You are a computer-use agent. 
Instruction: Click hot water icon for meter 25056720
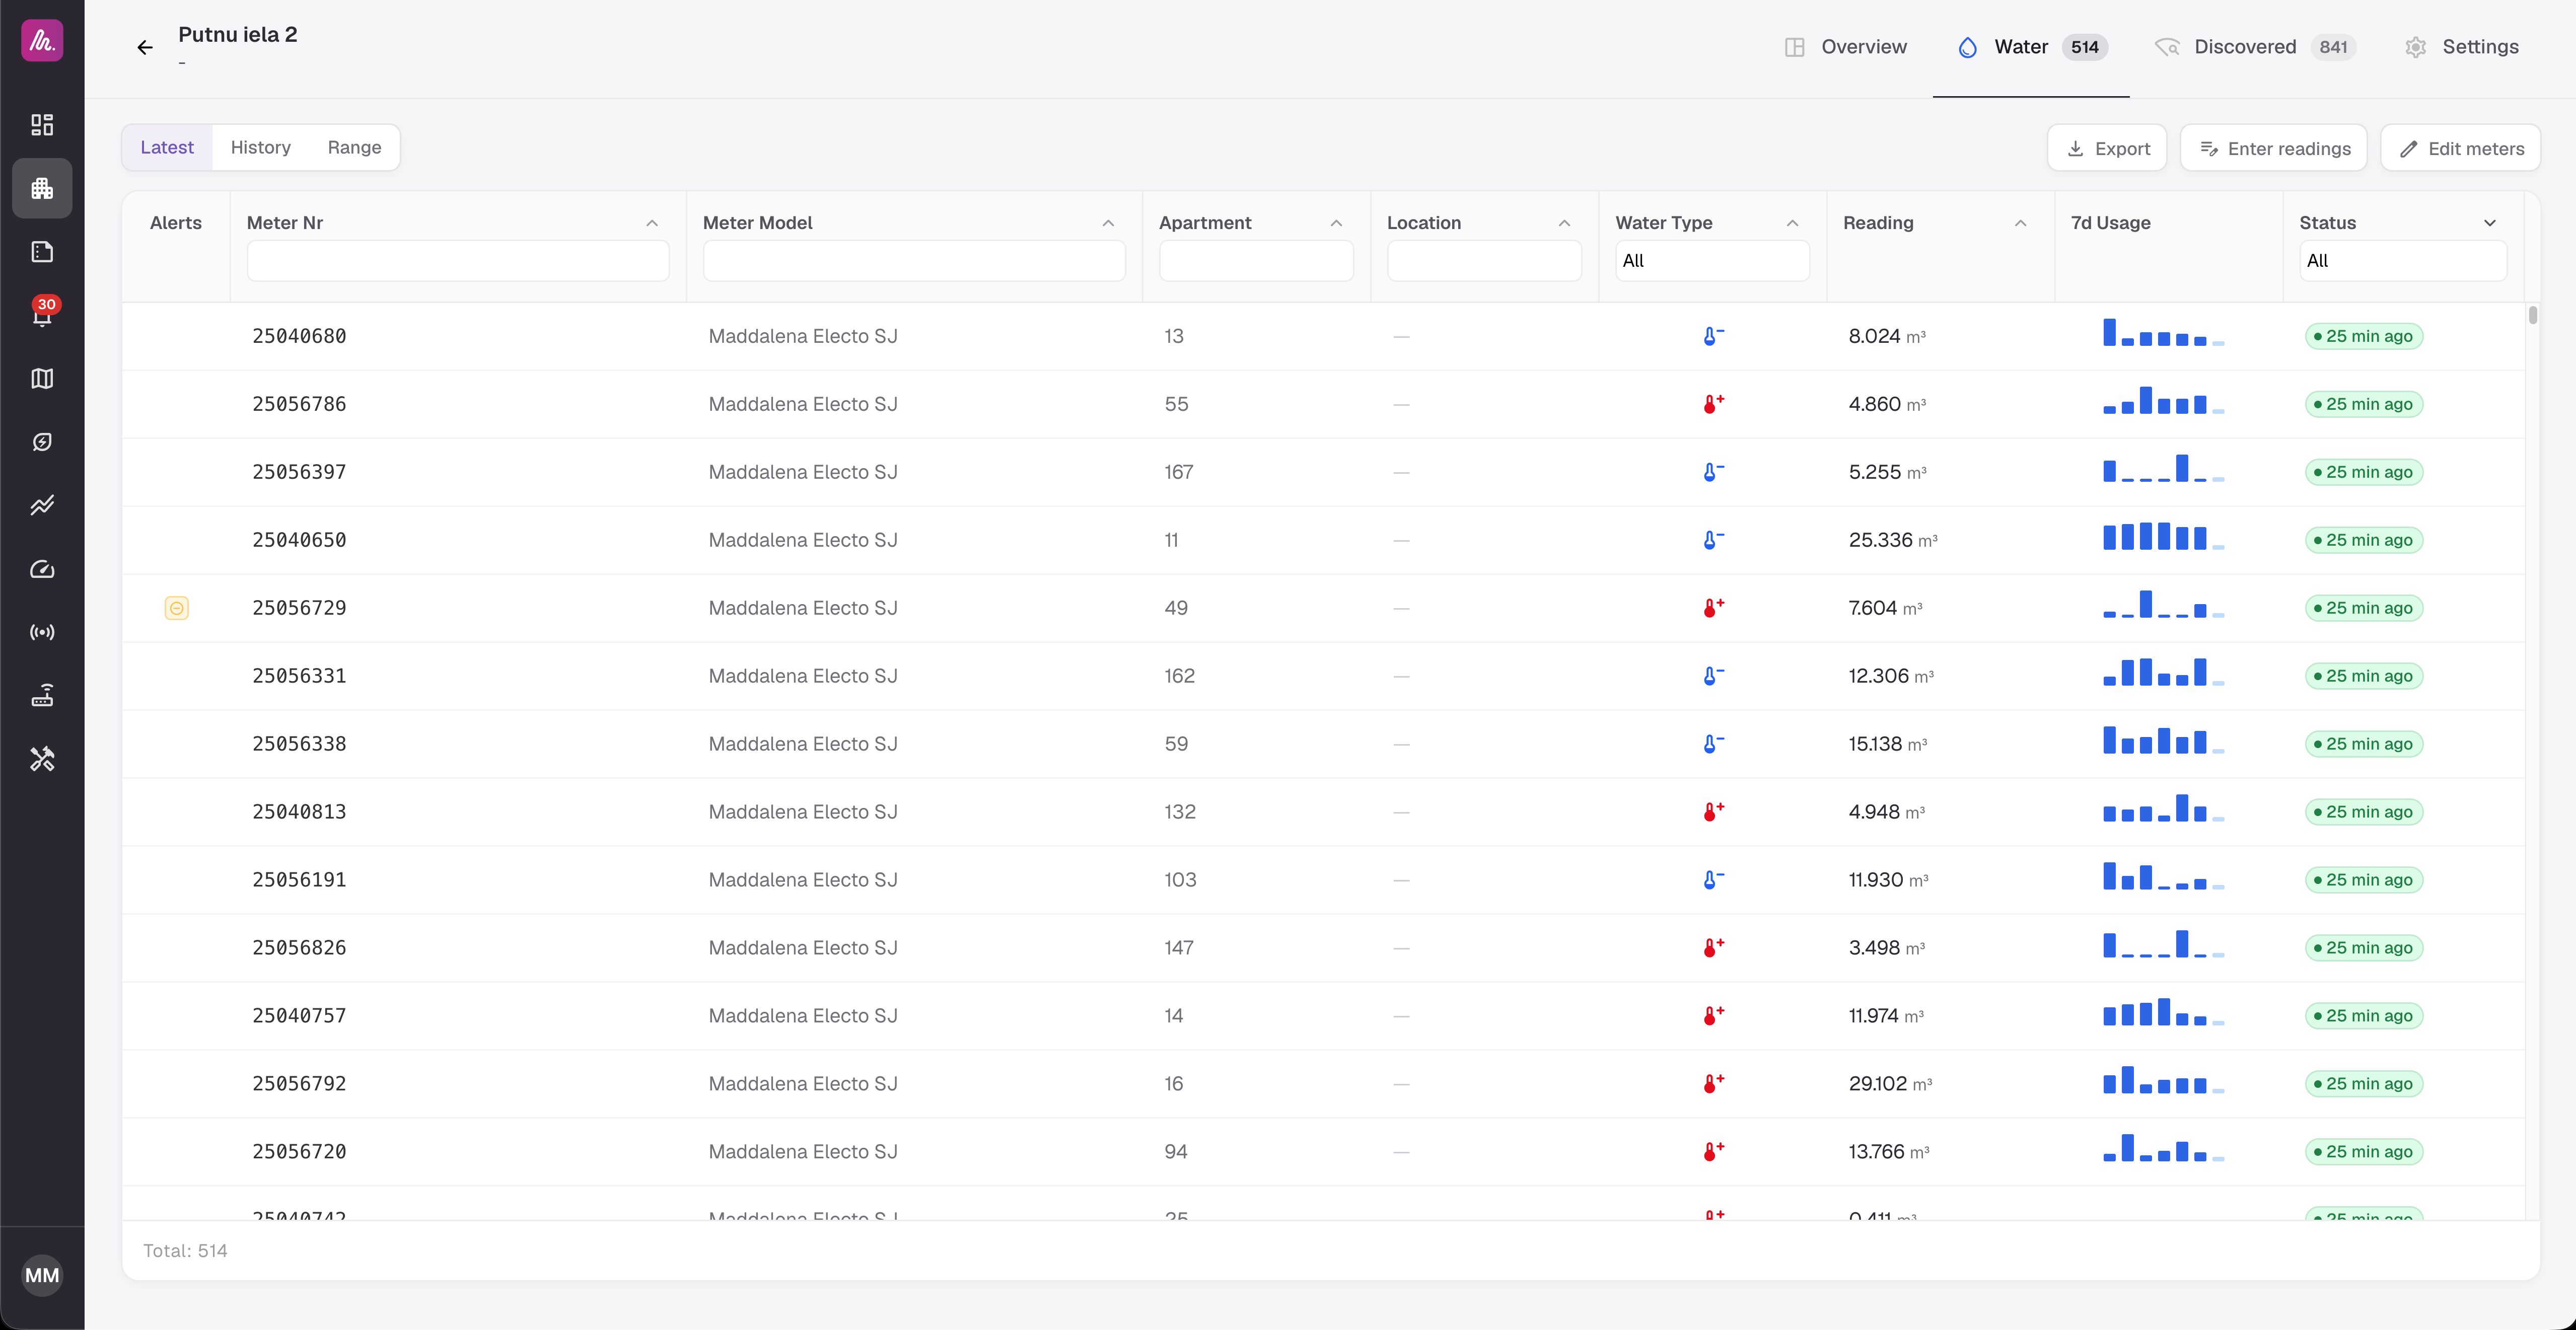click(1713, 1152)
